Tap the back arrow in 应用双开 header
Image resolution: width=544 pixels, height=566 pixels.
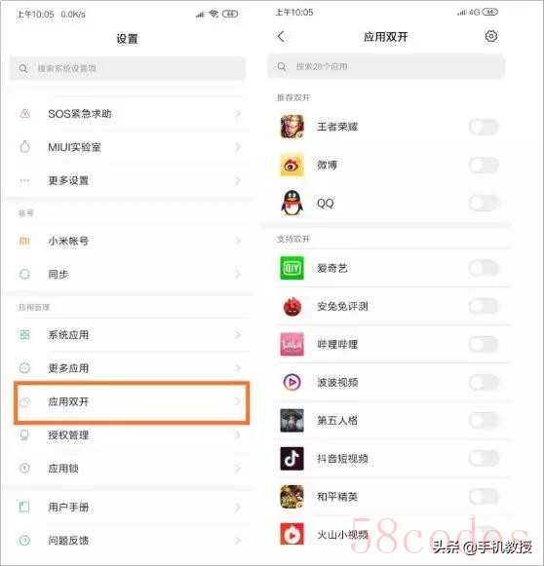click(281, 36)
